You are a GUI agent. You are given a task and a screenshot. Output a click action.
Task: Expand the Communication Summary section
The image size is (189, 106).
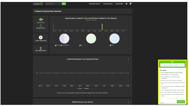point(48,11)
